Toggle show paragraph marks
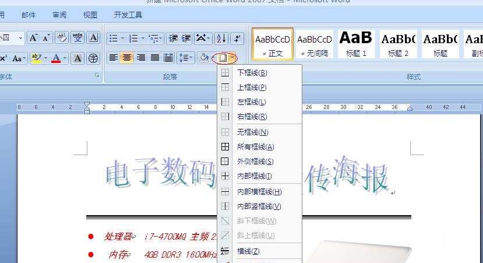The height and width of the screenshot is (263, 483). [237, 38]
